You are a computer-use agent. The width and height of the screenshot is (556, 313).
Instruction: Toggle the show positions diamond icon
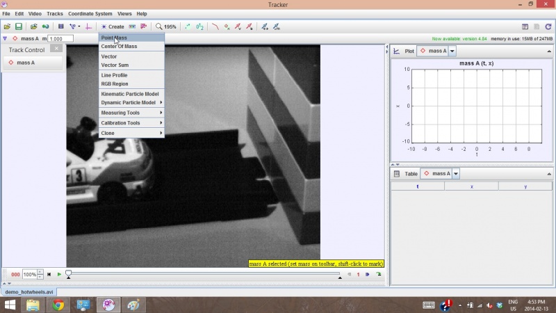[x=227, y=26]
